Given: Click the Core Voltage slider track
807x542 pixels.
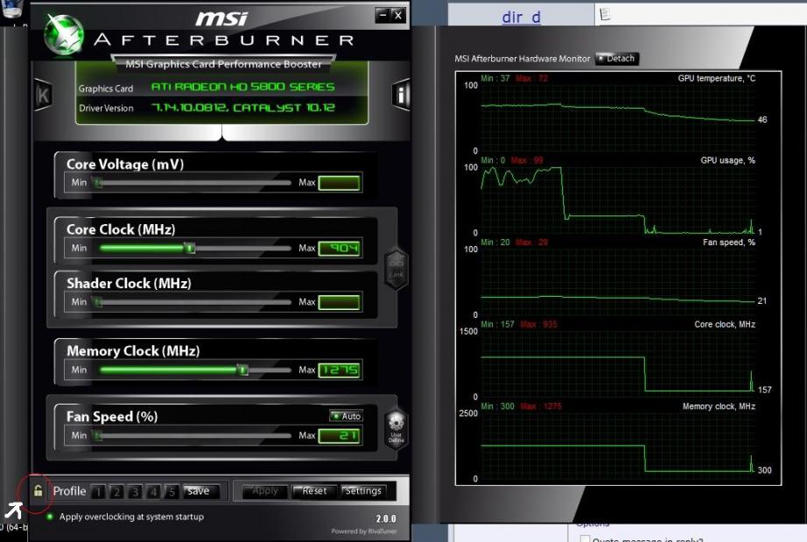Looking at the screenshot, I should point(193,182).
